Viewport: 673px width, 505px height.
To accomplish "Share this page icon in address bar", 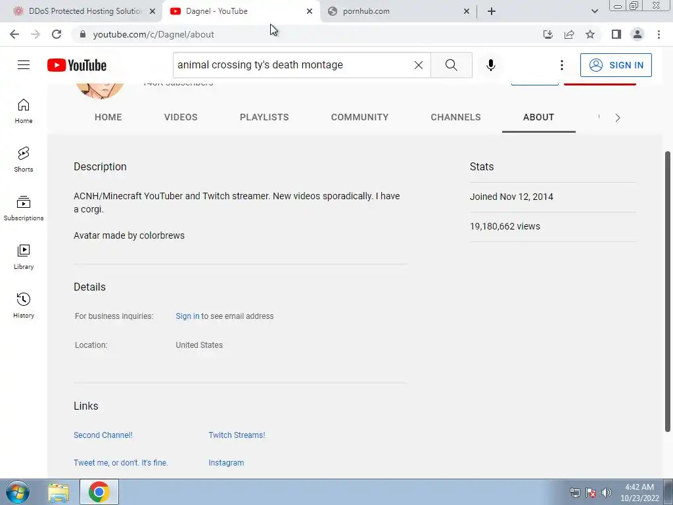I will [569, 34].
